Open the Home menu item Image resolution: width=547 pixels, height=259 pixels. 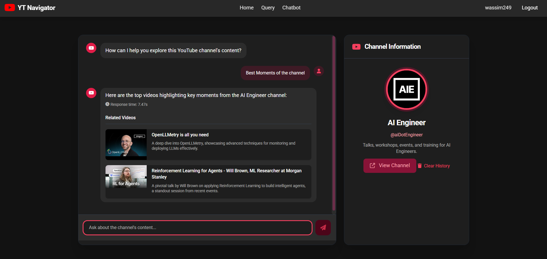[x=246, y=8]
